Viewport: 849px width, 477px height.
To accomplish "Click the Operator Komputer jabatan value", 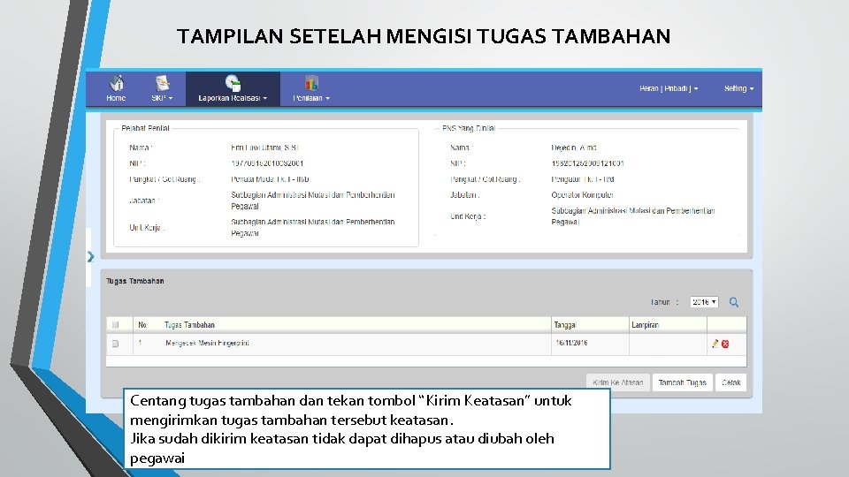I will (582, 194).
